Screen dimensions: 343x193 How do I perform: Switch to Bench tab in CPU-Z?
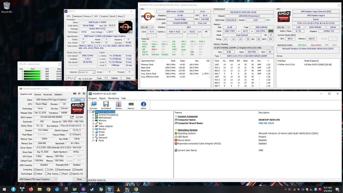click(113, 16)
